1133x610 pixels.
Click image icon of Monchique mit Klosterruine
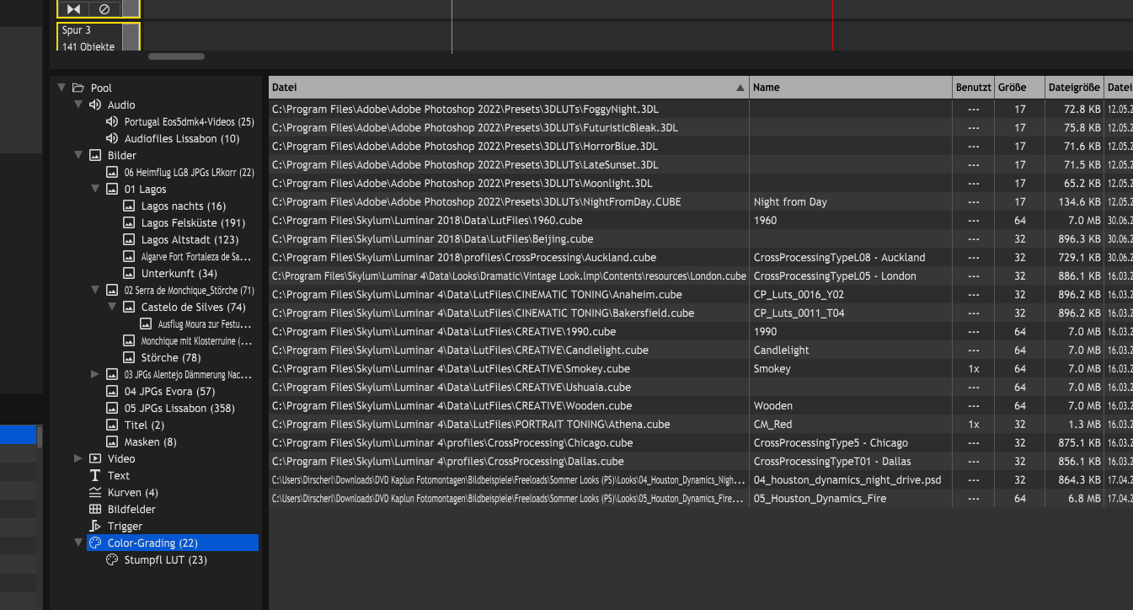[x=129, y=340]
